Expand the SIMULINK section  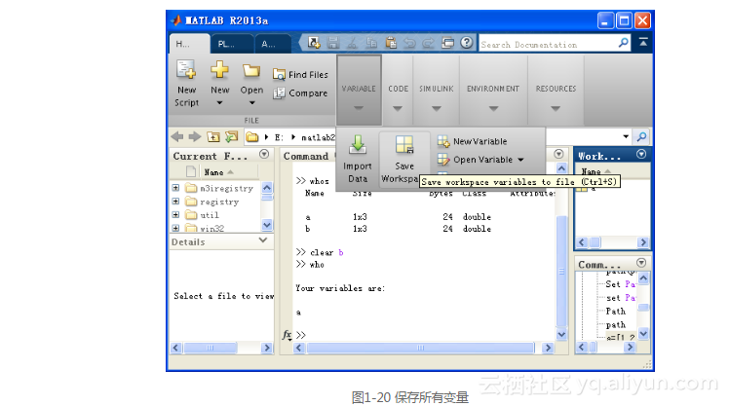[436, 108]
